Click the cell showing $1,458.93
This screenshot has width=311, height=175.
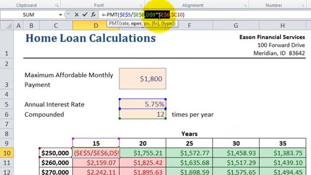(236, 153)
